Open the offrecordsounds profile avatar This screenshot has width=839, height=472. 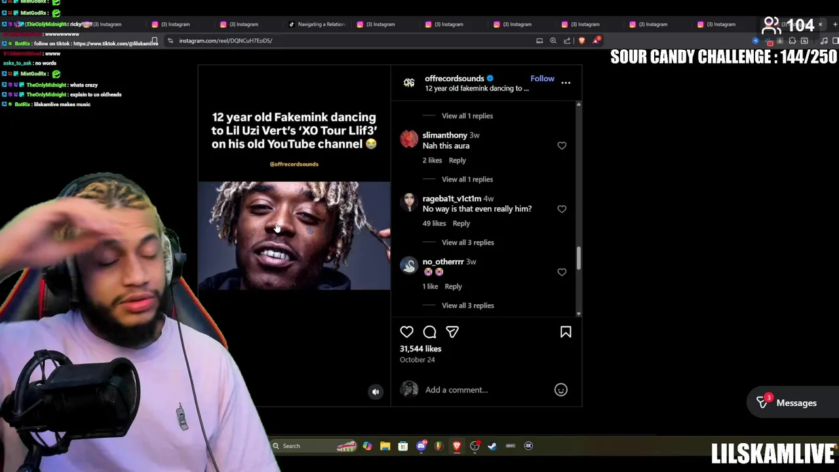coord(409,83)
